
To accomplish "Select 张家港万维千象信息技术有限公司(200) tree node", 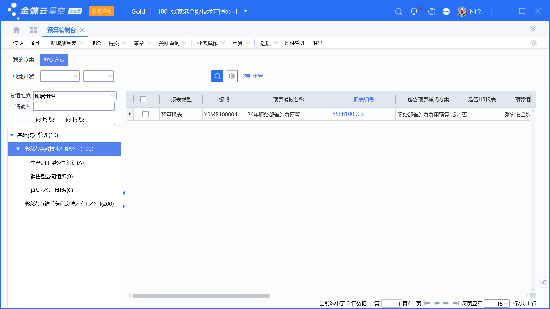I will 69,204.
